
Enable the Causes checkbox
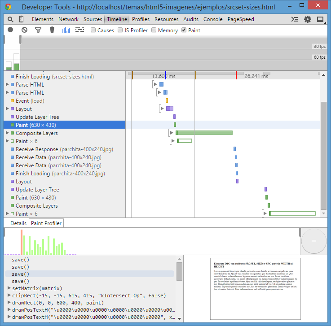(93, 30)
